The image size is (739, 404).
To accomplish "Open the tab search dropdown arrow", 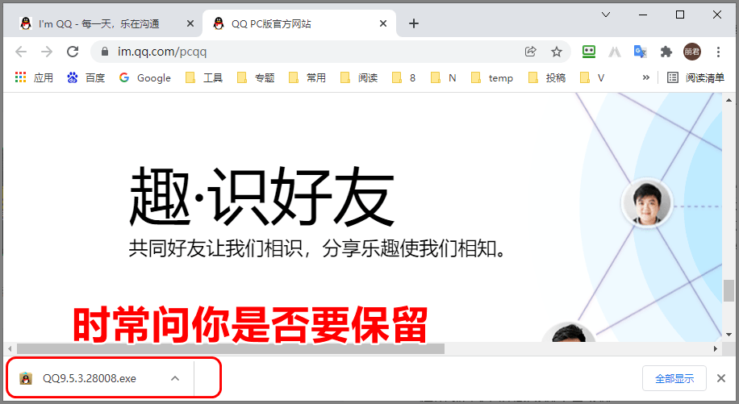I will pyautogui.click(x=606, y=15).
